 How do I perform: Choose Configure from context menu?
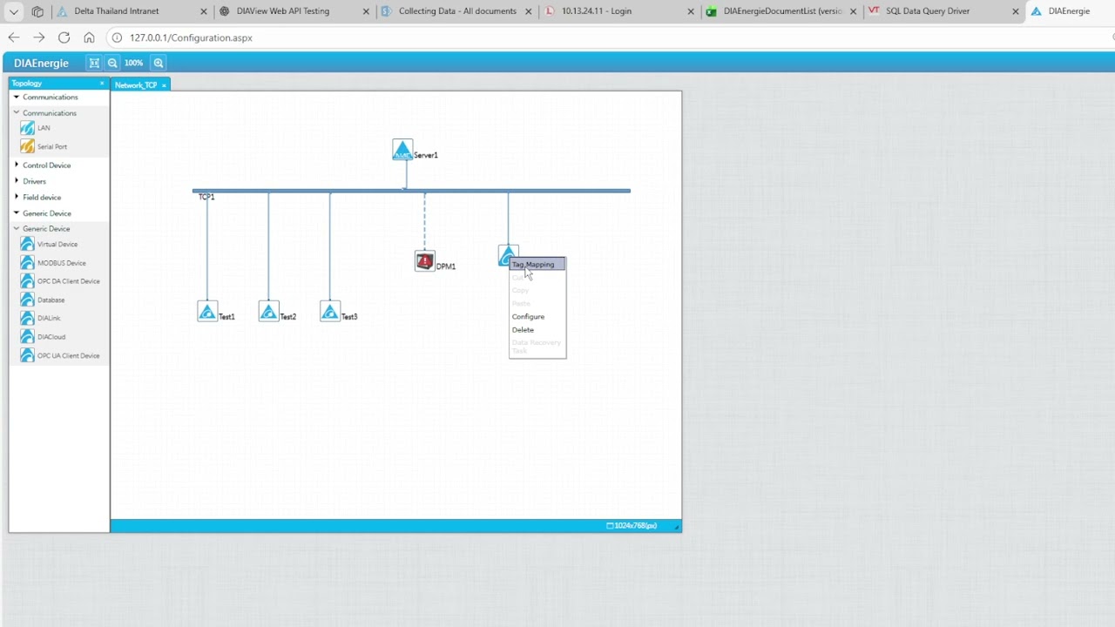click(x=528, y=316)
